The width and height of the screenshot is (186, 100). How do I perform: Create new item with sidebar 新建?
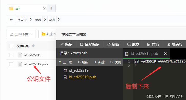(x=99, y=62)
